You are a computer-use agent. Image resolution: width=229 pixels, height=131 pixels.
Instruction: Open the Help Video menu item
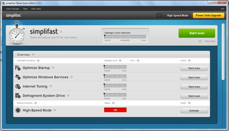tap(36, 9)
